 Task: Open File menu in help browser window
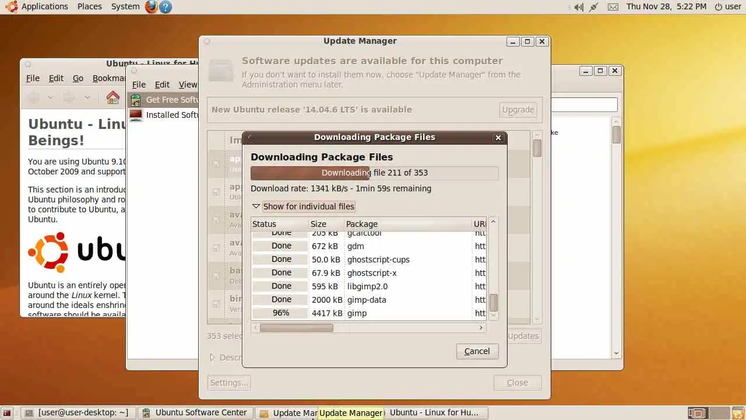click(x=33, y=78)
